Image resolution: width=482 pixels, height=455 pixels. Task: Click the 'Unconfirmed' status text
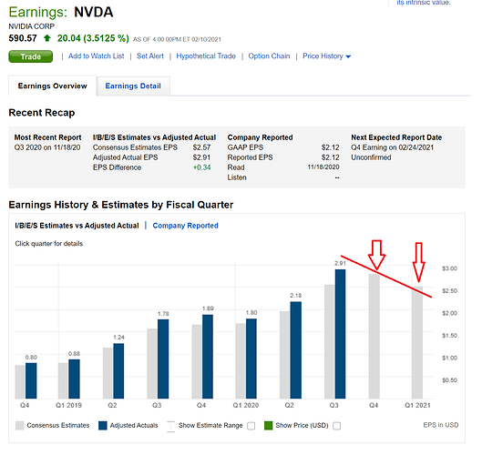tap(371, 157)
